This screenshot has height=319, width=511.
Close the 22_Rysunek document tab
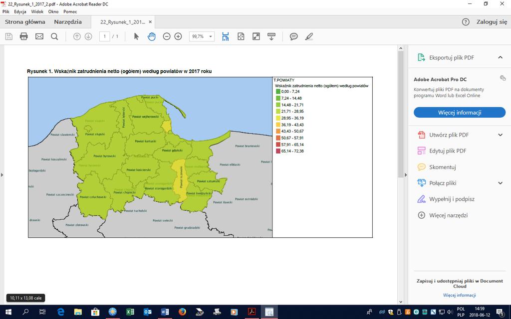pyautogui.click(x=150, y=22)
